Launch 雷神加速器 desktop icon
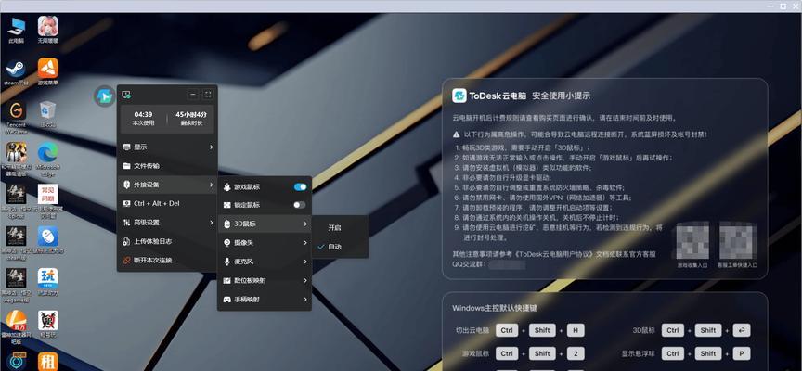The height and width of the screenshot is (371, 802). (x=17, y=327)
